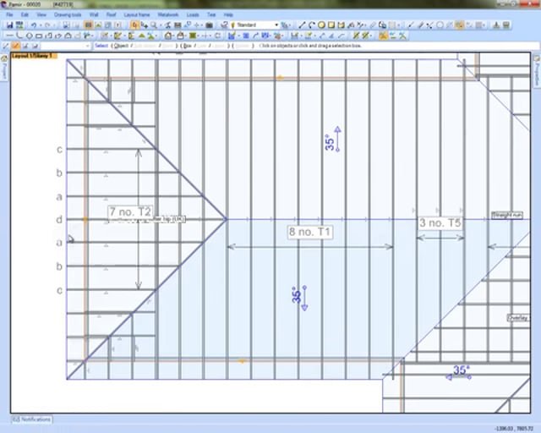The width and height of the screenshot is (541, 433).
Task: Toggle the third small icon in third row
Action: 25,46
